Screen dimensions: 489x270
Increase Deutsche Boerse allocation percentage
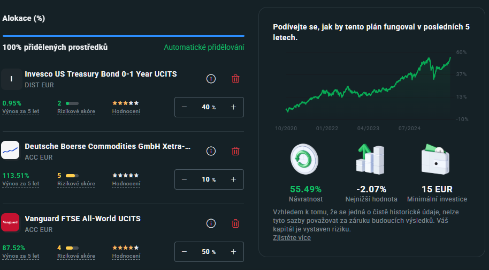pos(233,179)
